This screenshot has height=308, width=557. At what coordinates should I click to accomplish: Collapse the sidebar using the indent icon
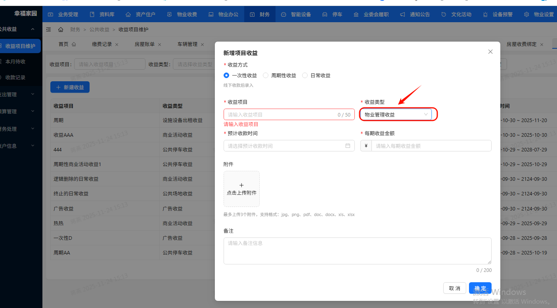click(x=48, y=29)
